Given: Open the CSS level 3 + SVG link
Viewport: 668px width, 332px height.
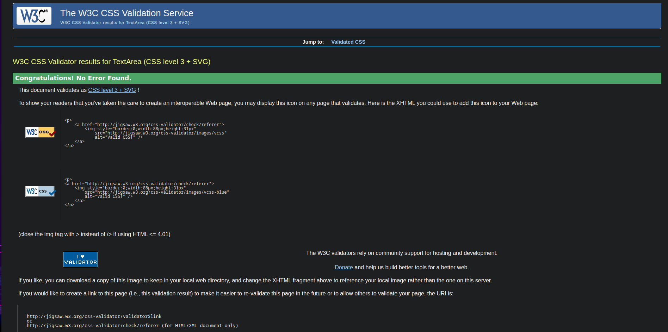Looking at the screenshot, I should 112,90.
